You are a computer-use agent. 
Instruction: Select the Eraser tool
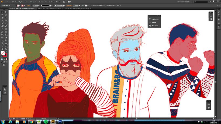[6, 26]
